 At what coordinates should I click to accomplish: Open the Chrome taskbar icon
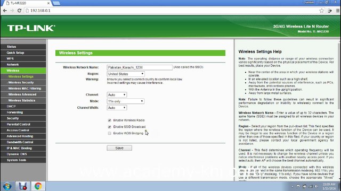38,186
